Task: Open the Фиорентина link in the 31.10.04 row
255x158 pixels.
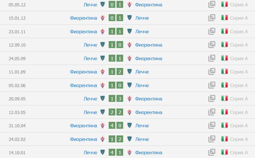Action: (83, 126)
